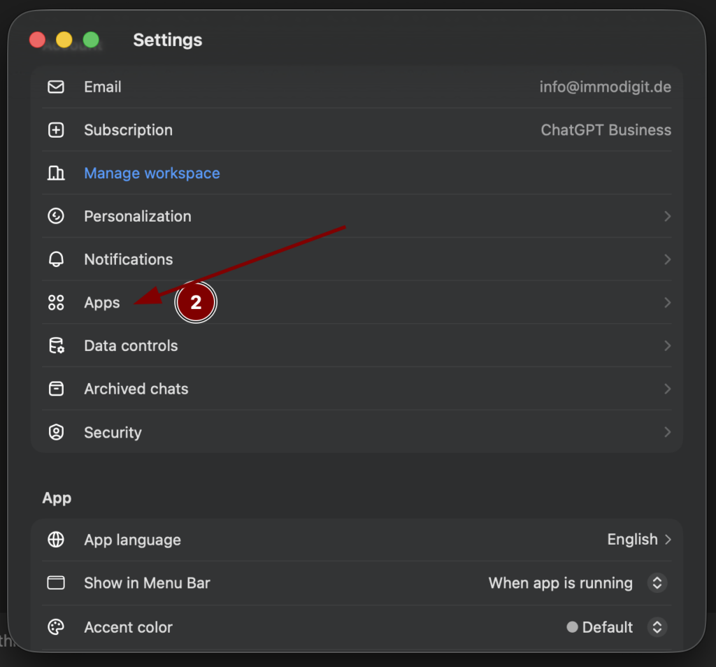The width and height of the screenshot is (716, 667).
Task: Click the Manage workspace building icon
Action: 56,173
